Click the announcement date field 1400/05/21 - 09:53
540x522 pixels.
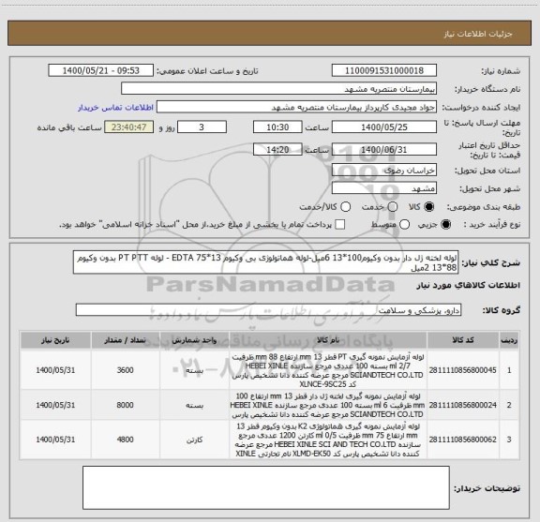point(101,70)
